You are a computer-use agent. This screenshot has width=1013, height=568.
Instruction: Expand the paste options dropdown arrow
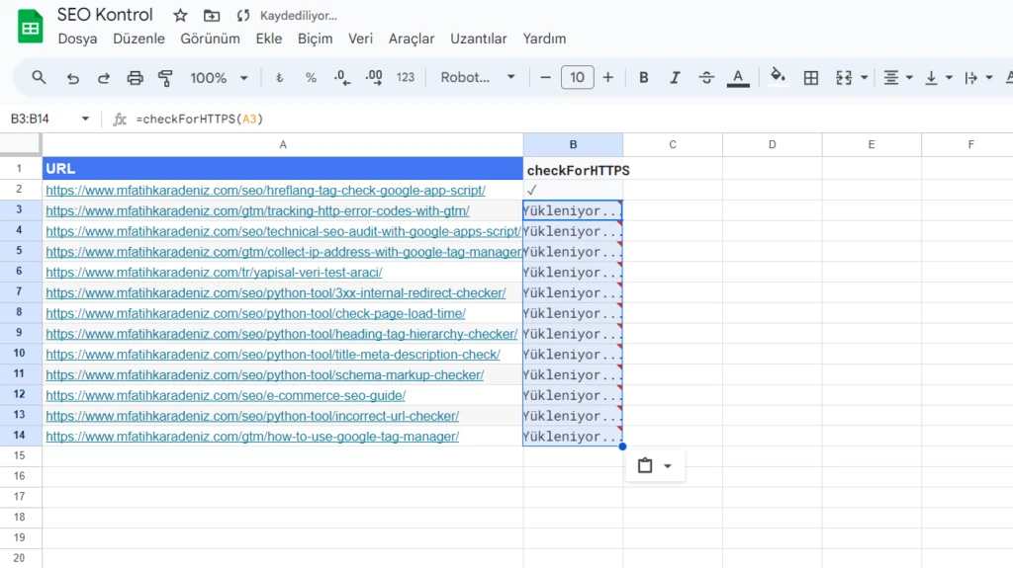tap(668, 466)
